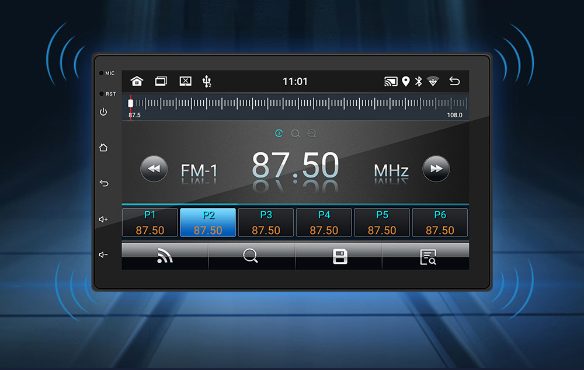Screen dimensions: 584x370
Task: Select preset P3 station
Action: click(x=266, y=223)
